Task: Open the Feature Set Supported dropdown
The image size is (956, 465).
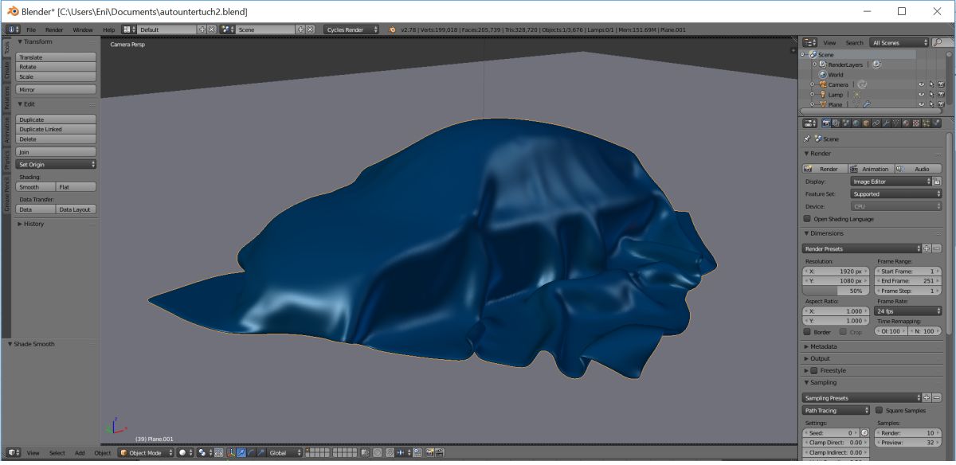Action: (x=896, y=193)
